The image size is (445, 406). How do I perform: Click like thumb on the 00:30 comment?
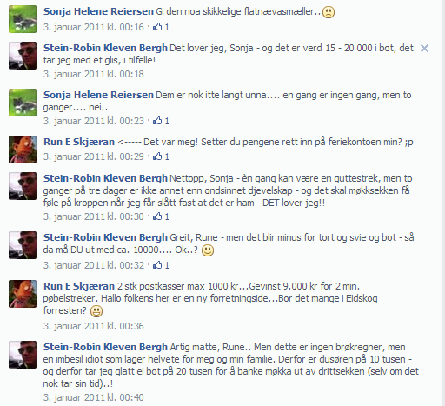157,216
